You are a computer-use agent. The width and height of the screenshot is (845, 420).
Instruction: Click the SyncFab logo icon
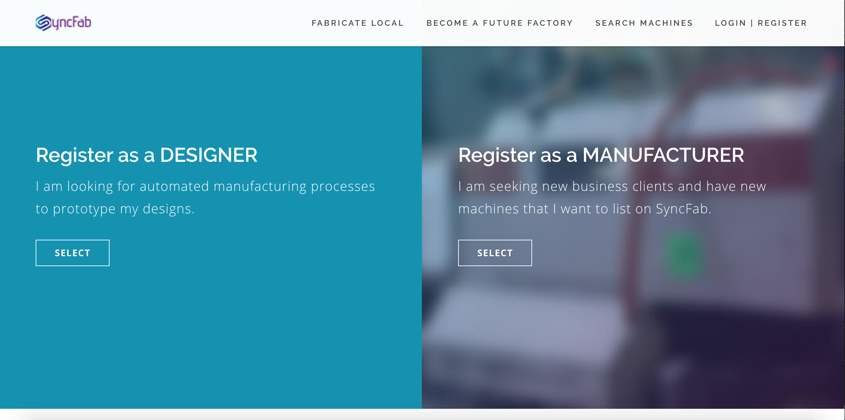tap(43, 23)
